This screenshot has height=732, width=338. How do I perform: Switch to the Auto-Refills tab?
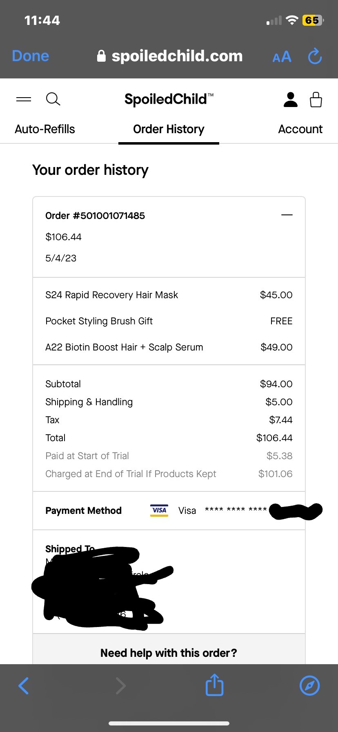click(x=44, y=129)
